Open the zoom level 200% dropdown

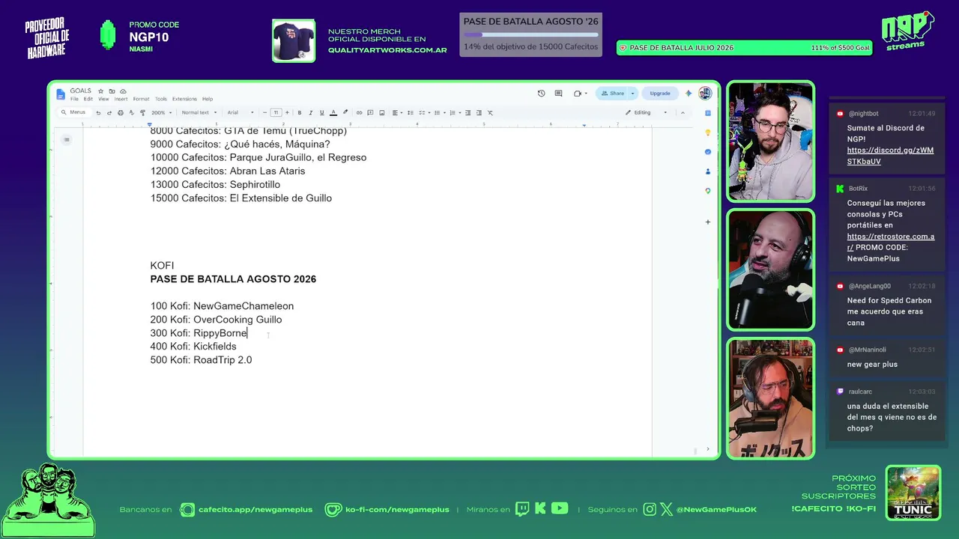[162, 113]
